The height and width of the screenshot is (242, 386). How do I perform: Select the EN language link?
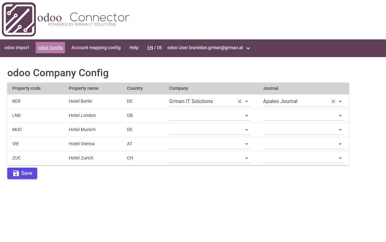(x=150, y=48)
